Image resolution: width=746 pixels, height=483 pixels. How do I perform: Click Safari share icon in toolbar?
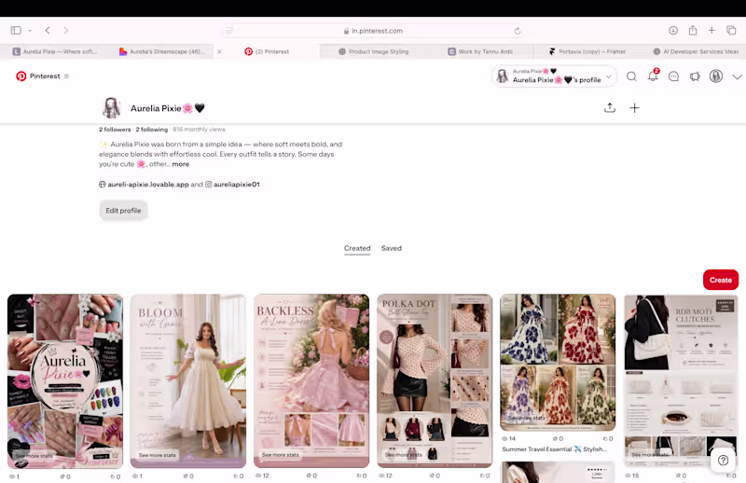coord(693,31)
